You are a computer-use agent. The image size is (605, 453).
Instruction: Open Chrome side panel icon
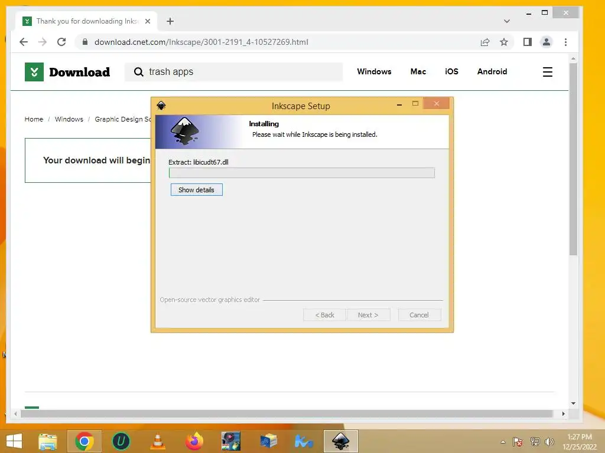[x=528, y=42]
